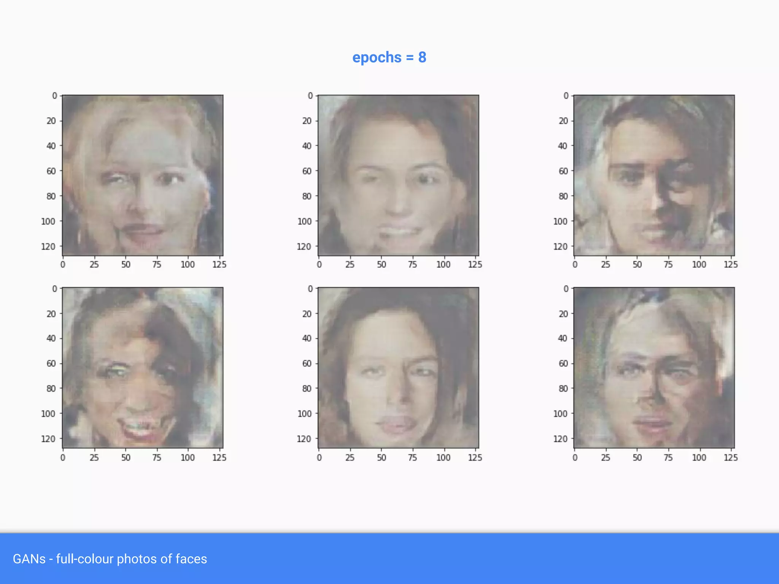Click y-axis label 80 of bottom-middle plot
Screen dimensions: 779x584
(307, 389)
